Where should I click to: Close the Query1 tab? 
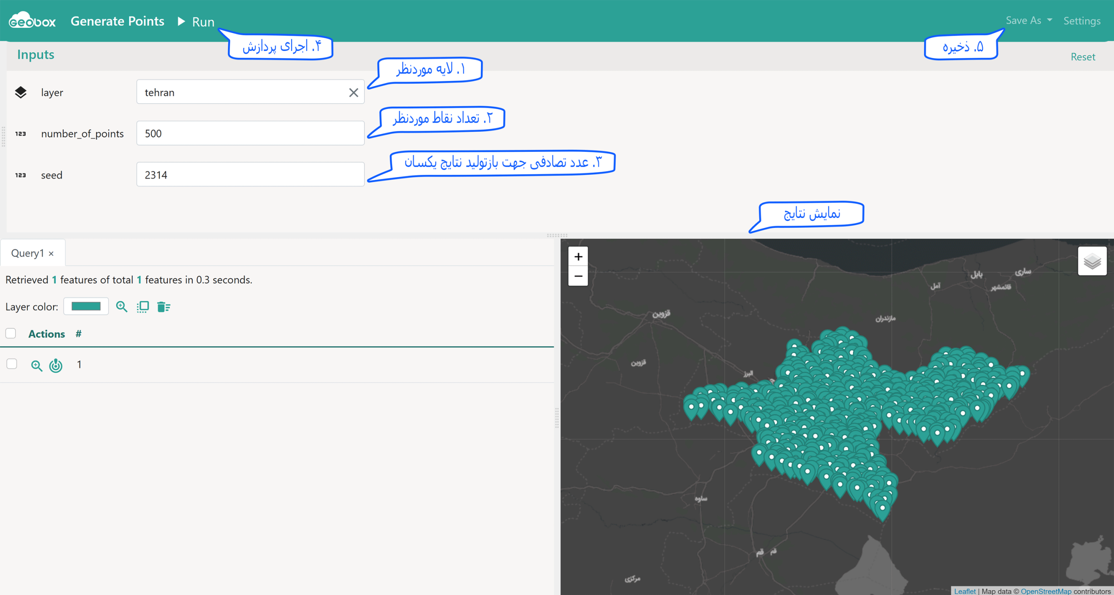tap(51, 254)
